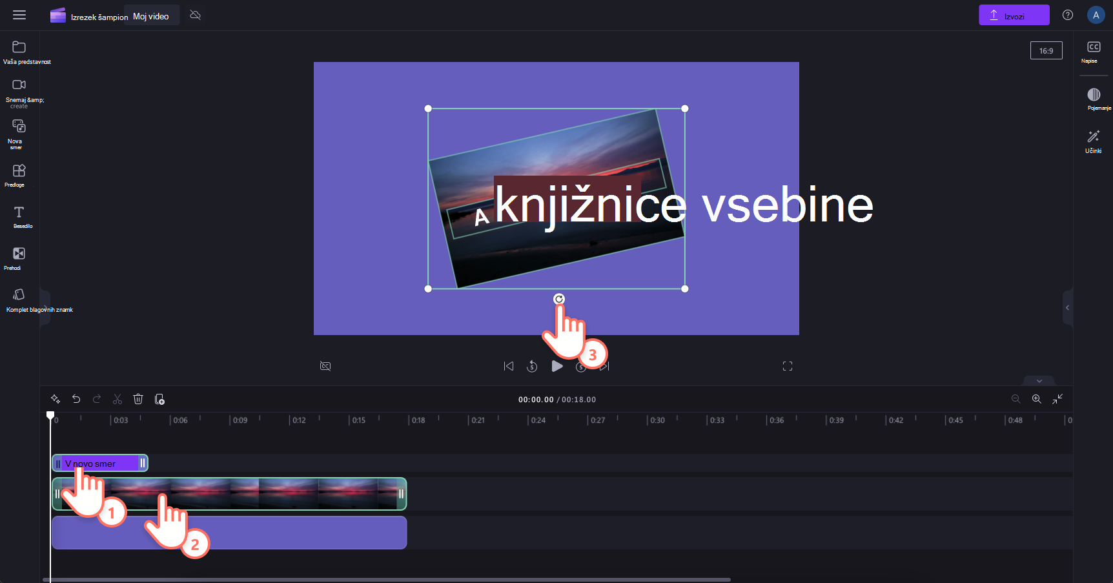Rewind five seconds
The width and height of the screenshot is (1113, 583).
(532, 366)
